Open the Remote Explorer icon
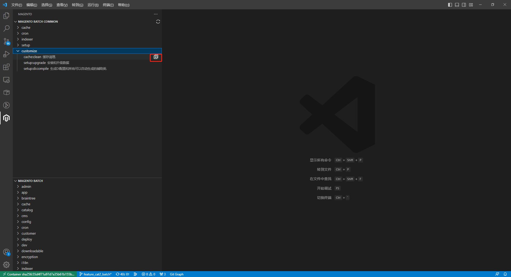 [x=6, y=80]
